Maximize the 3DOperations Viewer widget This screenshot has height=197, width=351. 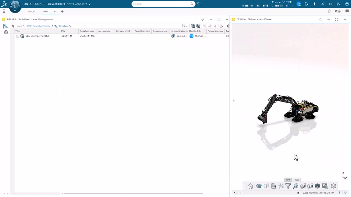click(x=337, y=19)
